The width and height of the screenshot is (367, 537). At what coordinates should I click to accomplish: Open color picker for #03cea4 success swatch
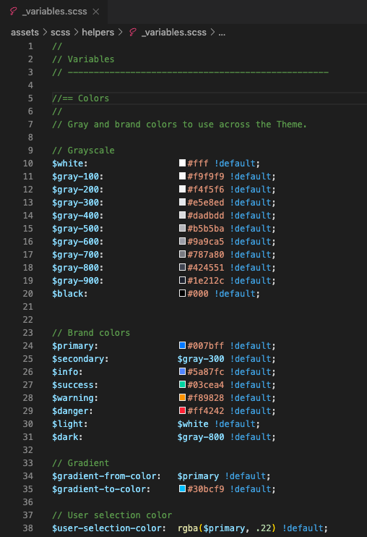pyautogui.click(x=183, y=384)
